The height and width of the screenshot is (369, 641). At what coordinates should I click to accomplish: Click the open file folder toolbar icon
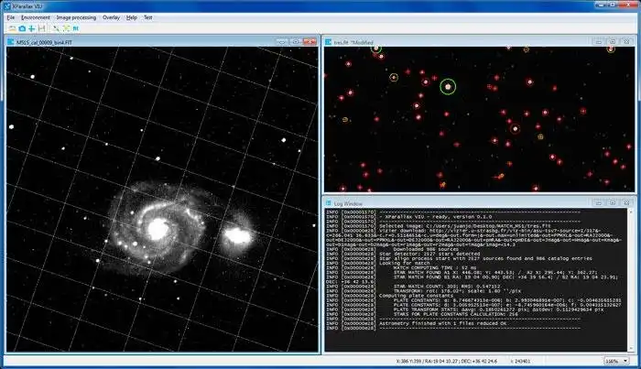tap(12, 28)
